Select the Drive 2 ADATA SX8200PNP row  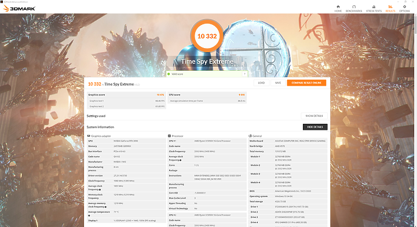click(287, 212)
